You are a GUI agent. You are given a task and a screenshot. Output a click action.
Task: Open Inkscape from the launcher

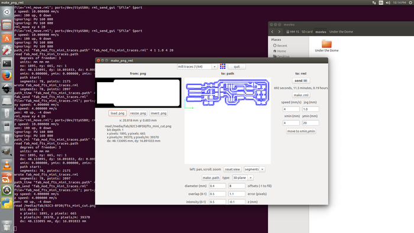coord(7,89)
